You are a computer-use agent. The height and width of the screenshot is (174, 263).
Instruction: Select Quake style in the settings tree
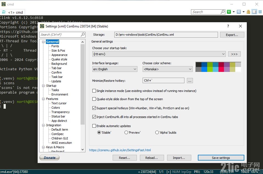(x=59, y=59)
